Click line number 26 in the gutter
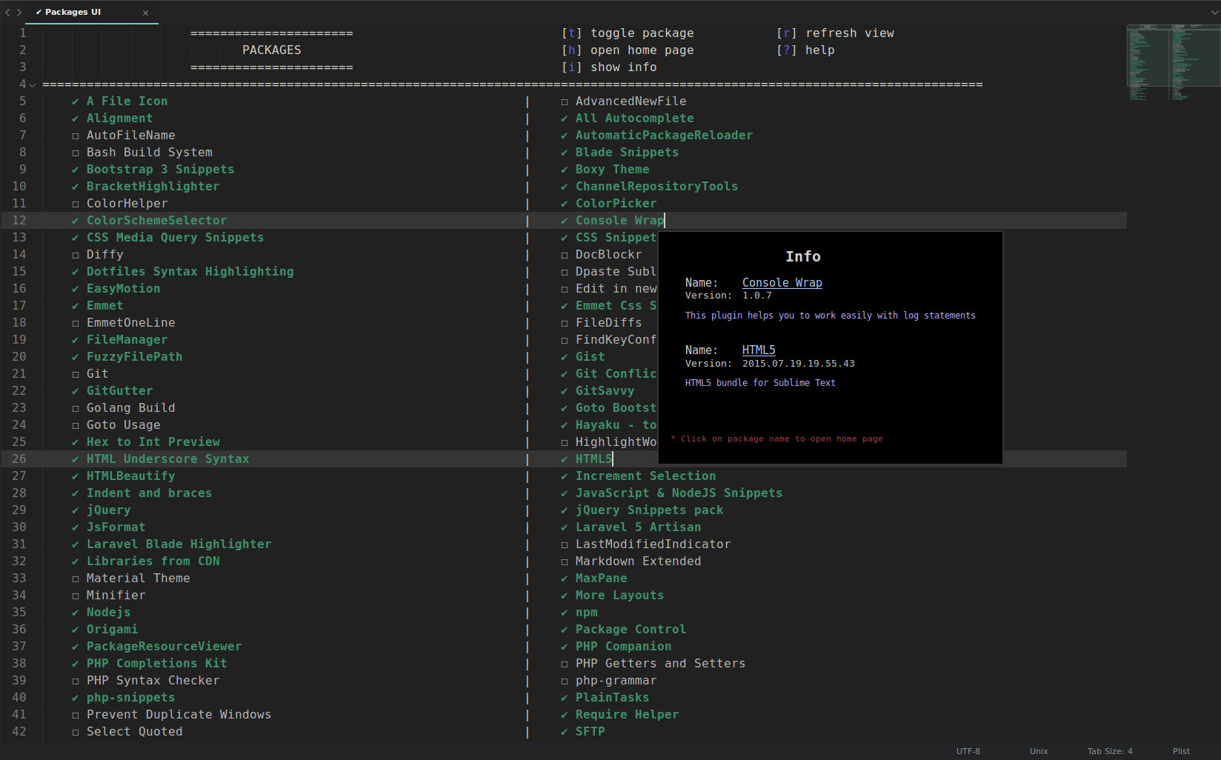 pos(19,459)
